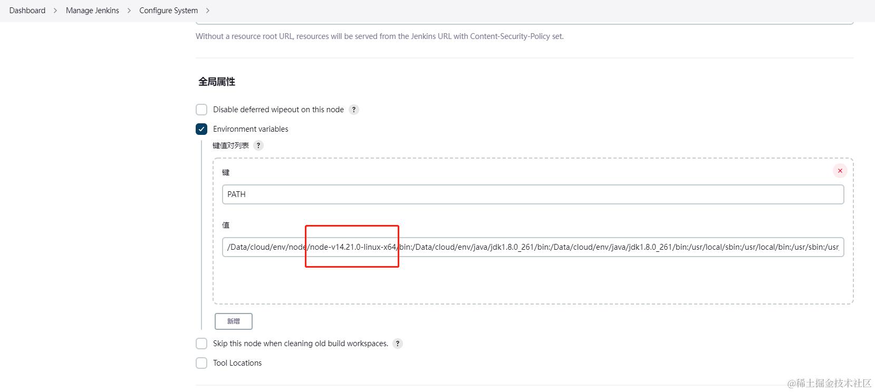Click the Tool Locations label text
Viewport: 875px width, 392px height.
click(x=237, y=363)
